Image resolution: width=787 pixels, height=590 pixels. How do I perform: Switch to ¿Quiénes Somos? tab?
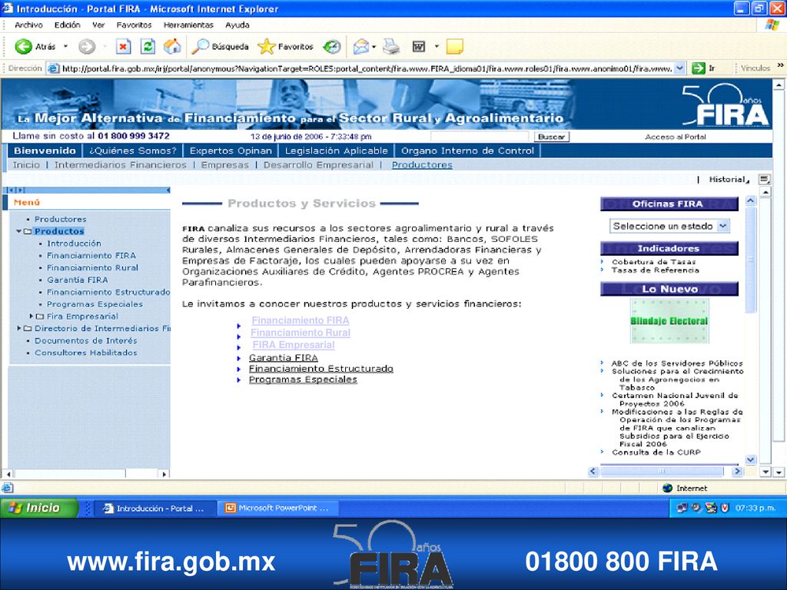pos(132,151)
